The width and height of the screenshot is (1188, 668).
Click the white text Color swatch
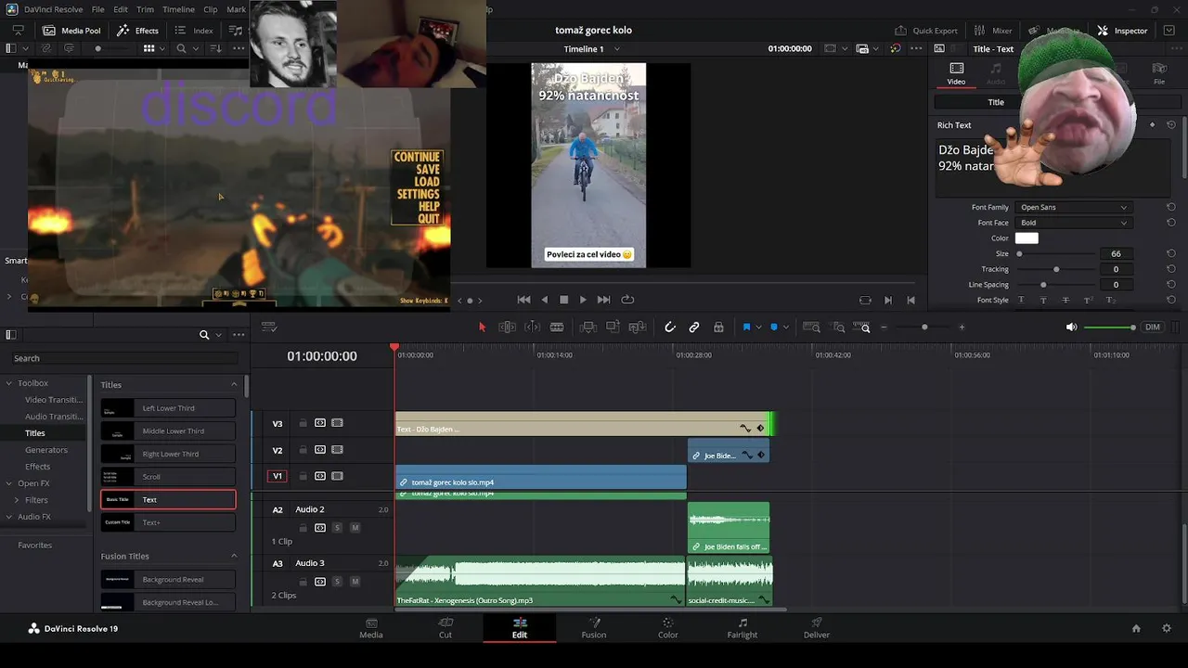pyautogui.click(x=1027, y=238)
